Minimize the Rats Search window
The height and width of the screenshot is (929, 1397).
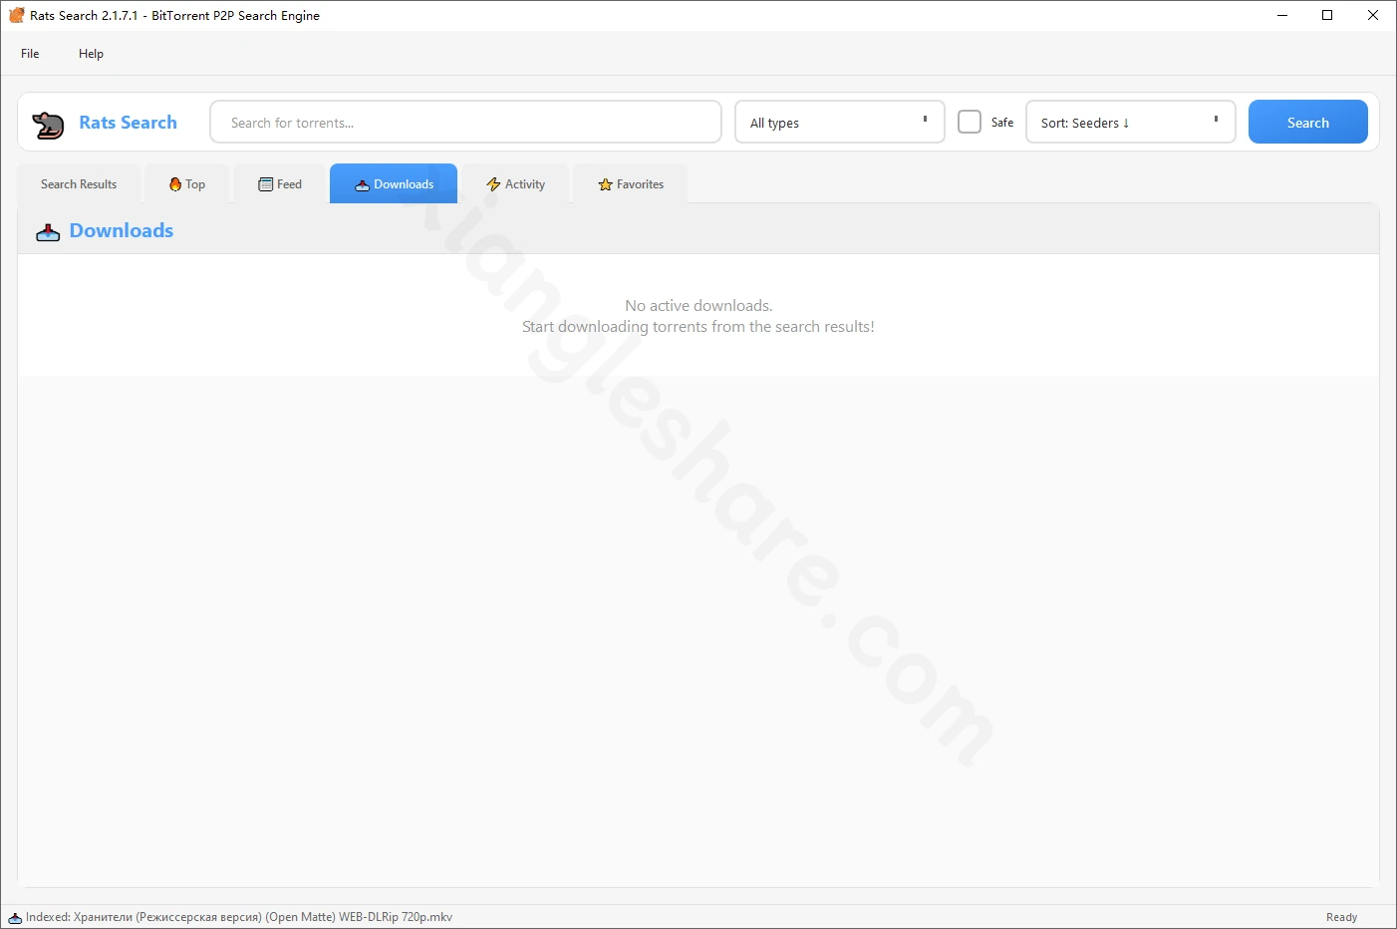click(x=1282, y=15)
